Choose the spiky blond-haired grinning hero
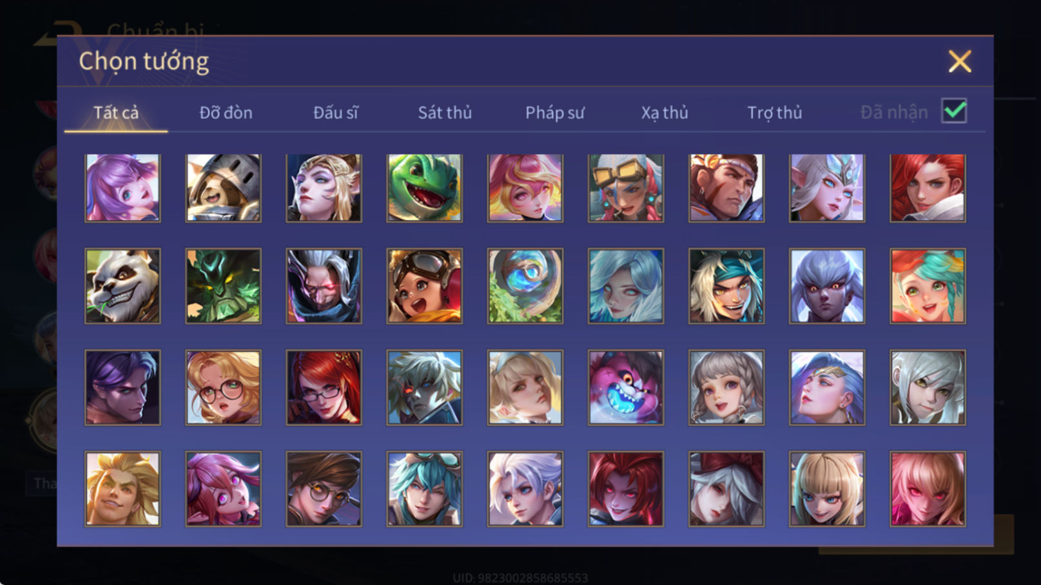The width and height of the screenshot is (1041, 585). (122, 489)
